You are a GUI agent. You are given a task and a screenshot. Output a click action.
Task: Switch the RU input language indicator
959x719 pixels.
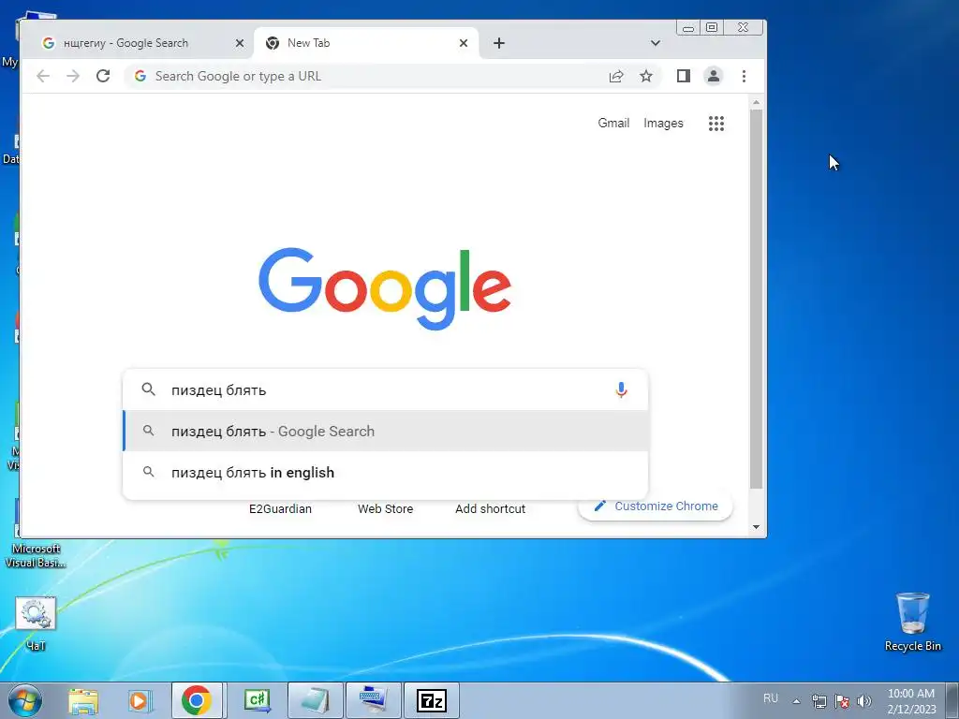[x=771, y=698]
